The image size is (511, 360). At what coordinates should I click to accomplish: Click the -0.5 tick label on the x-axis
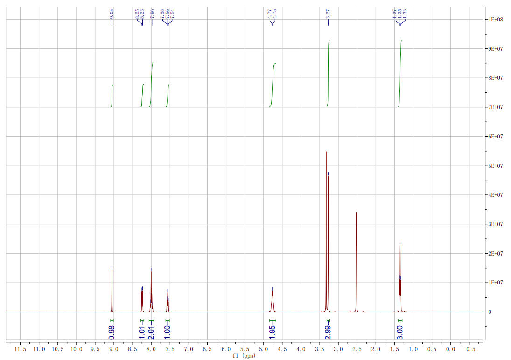coord(469,349)
